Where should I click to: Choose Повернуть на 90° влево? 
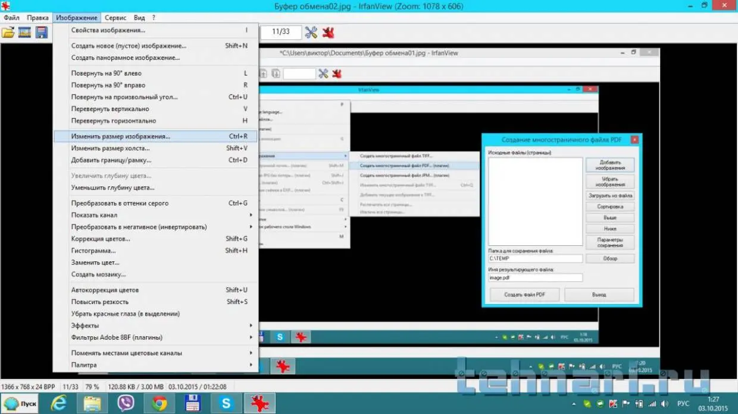point(156,73)
